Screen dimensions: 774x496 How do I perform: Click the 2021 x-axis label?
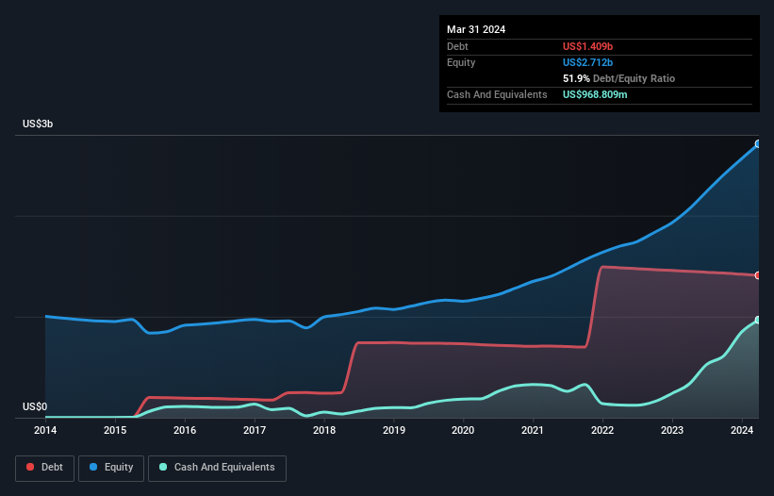[x=533, y=430]
